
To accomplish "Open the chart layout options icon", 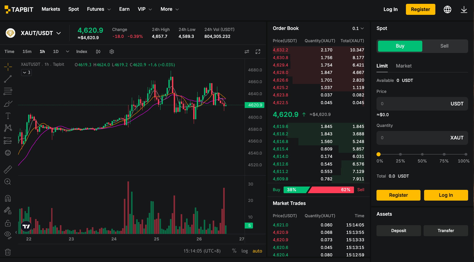I will tap(247, 52).
